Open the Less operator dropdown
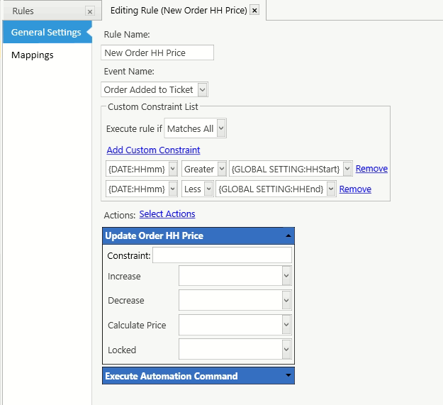The width and height of the screenshot is (443, 405). click(208, 189)
